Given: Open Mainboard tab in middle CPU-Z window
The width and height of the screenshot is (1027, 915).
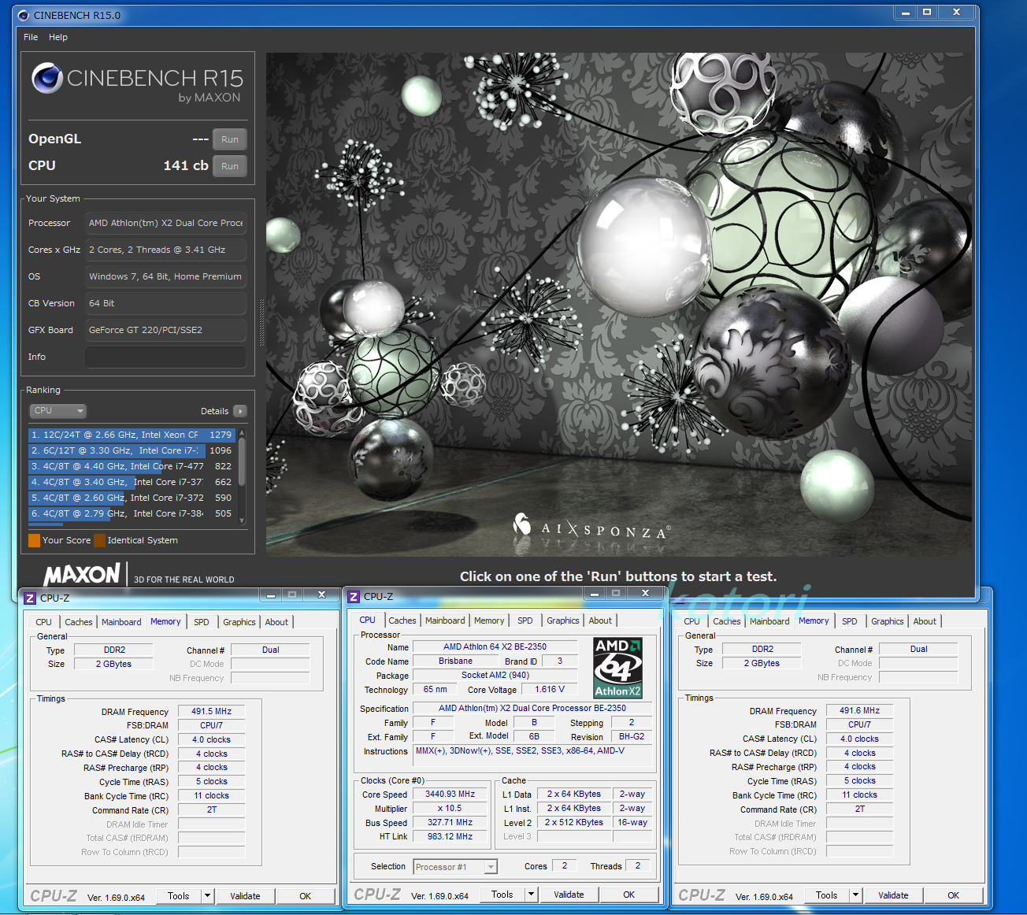Looking at the screenshot, I should [x=445, y=620].
